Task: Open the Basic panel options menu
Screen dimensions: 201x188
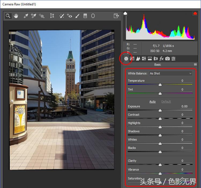Action: [x=195, y=65]
